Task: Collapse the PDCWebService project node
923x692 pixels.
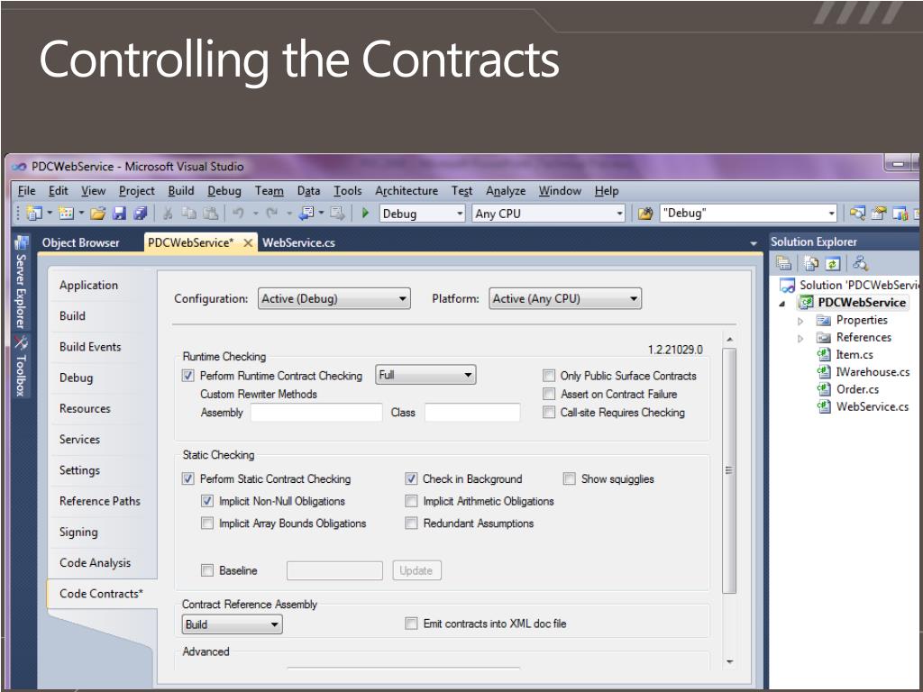Action: point(782,304)
